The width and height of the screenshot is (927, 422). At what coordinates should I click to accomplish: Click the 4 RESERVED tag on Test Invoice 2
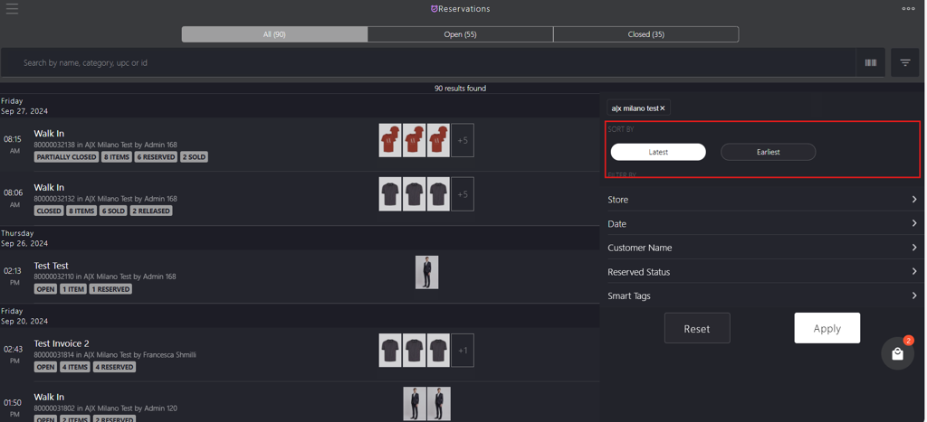[x=115, y=367]
